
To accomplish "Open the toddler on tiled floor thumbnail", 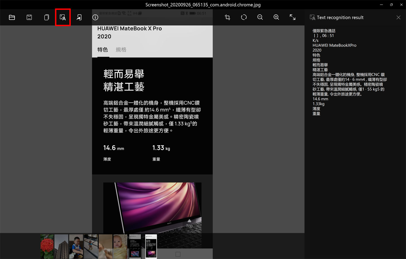I will [91, 246].
